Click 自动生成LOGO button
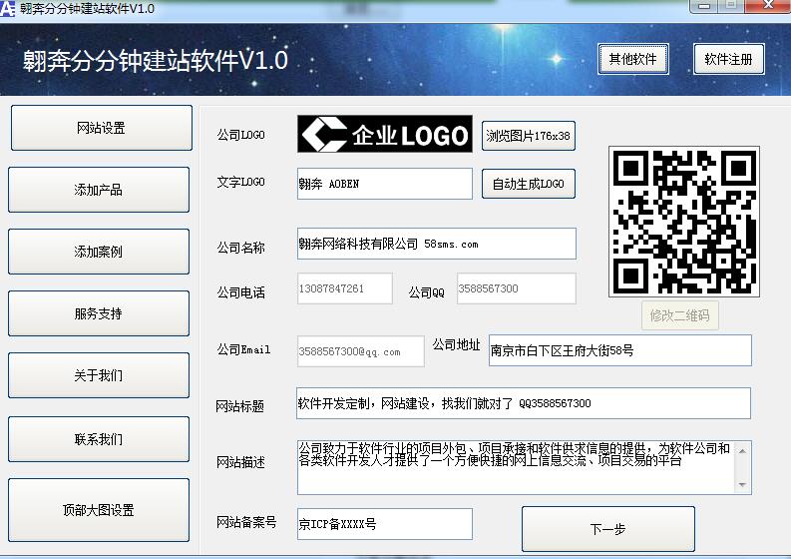791x559 pixels. tap(529, 184)
